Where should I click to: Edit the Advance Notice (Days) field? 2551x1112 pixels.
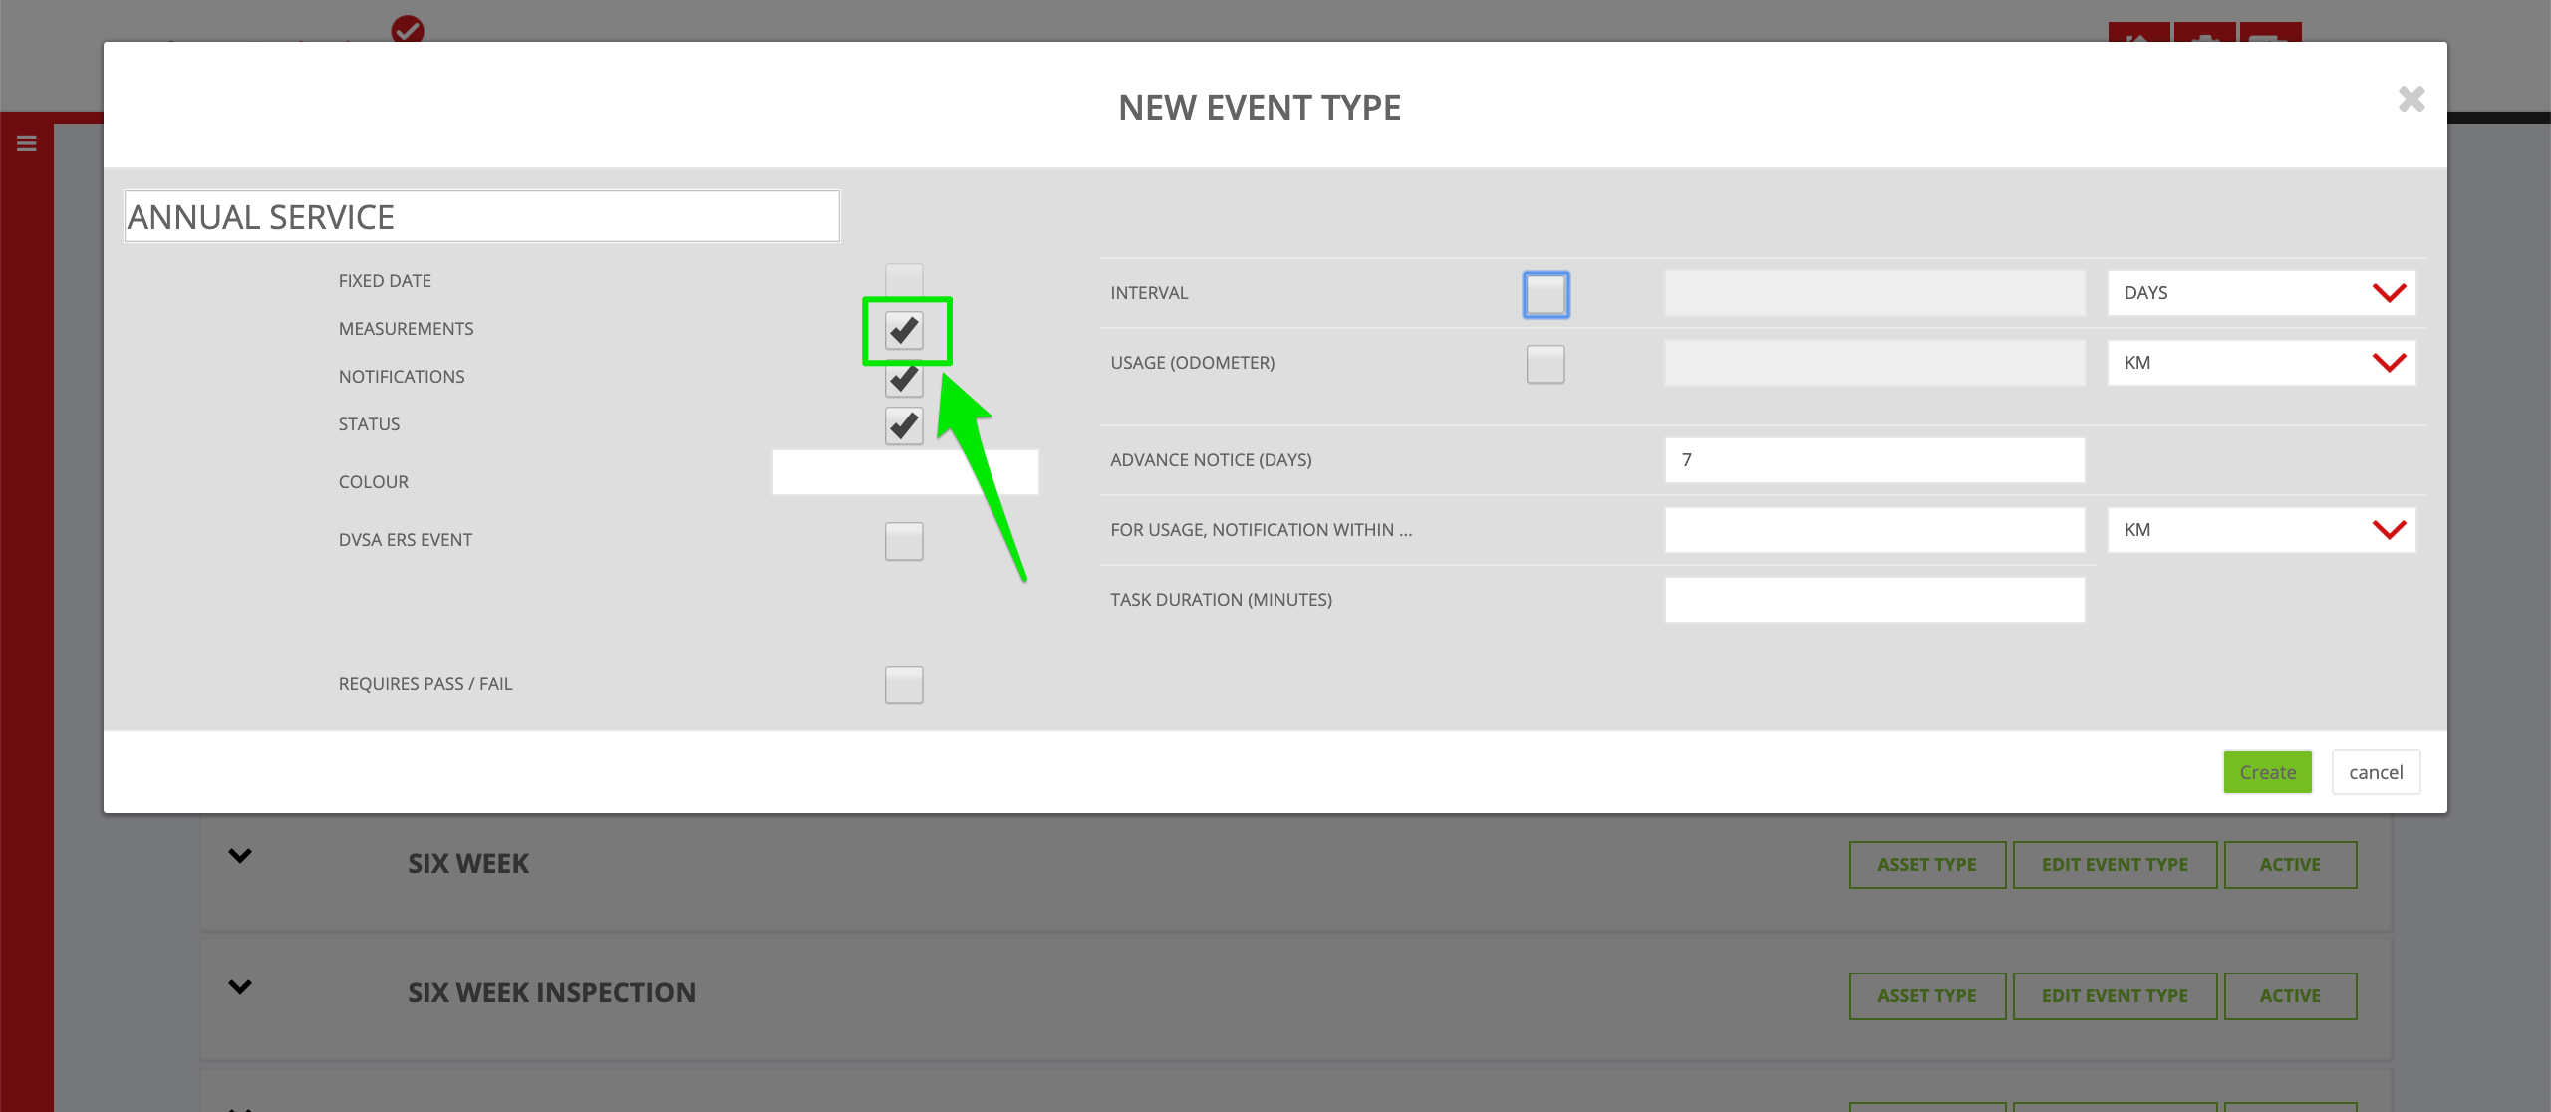click(1874, 460)
